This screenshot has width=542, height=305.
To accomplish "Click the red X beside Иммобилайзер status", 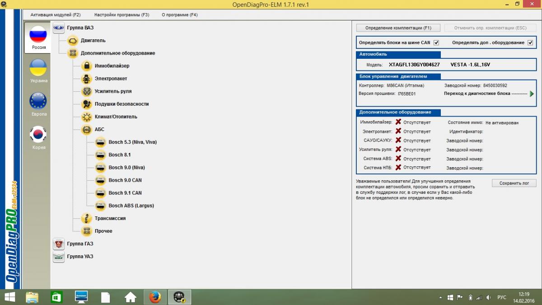I will tap(398, 122).
